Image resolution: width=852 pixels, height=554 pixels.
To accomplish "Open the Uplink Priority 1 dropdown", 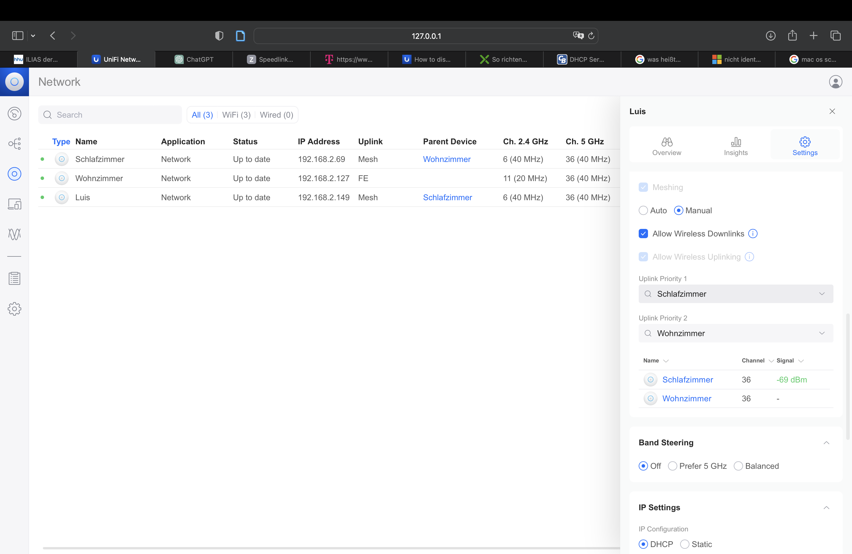I will pyautogui.click(x=735, y=294).
